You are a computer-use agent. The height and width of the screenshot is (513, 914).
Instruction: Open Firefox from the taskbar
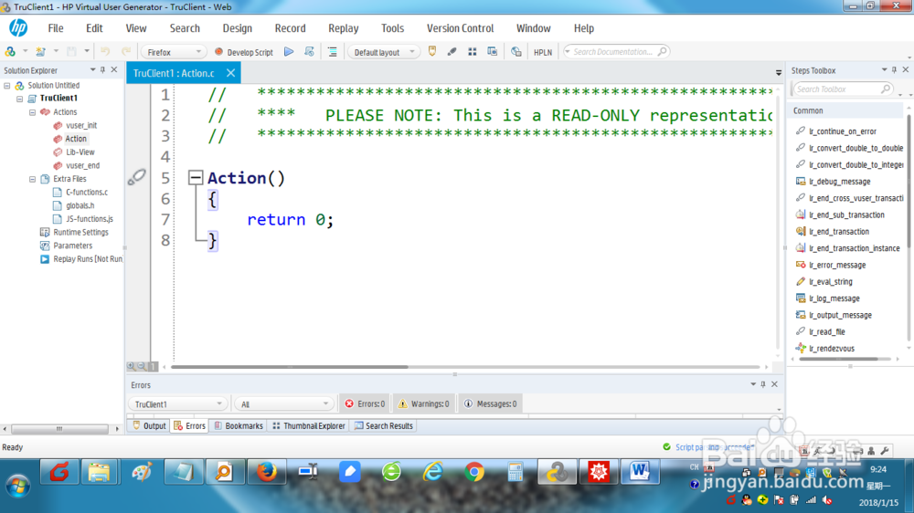click(267, 472)
